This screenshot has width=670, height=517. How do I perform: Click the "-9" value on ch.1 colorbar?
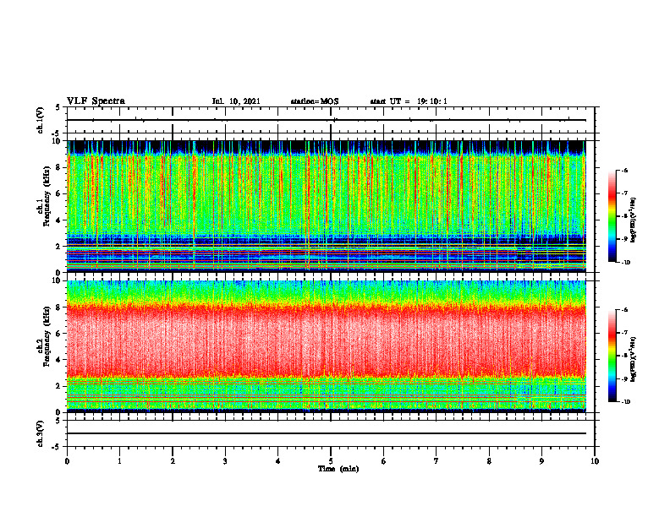click(624, 239)
